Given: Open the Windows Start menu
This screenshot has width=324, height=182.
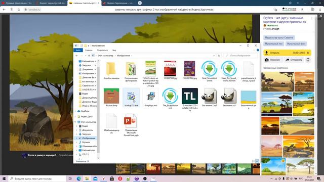Looking at the screenshot, I should (x=4, y=178).
